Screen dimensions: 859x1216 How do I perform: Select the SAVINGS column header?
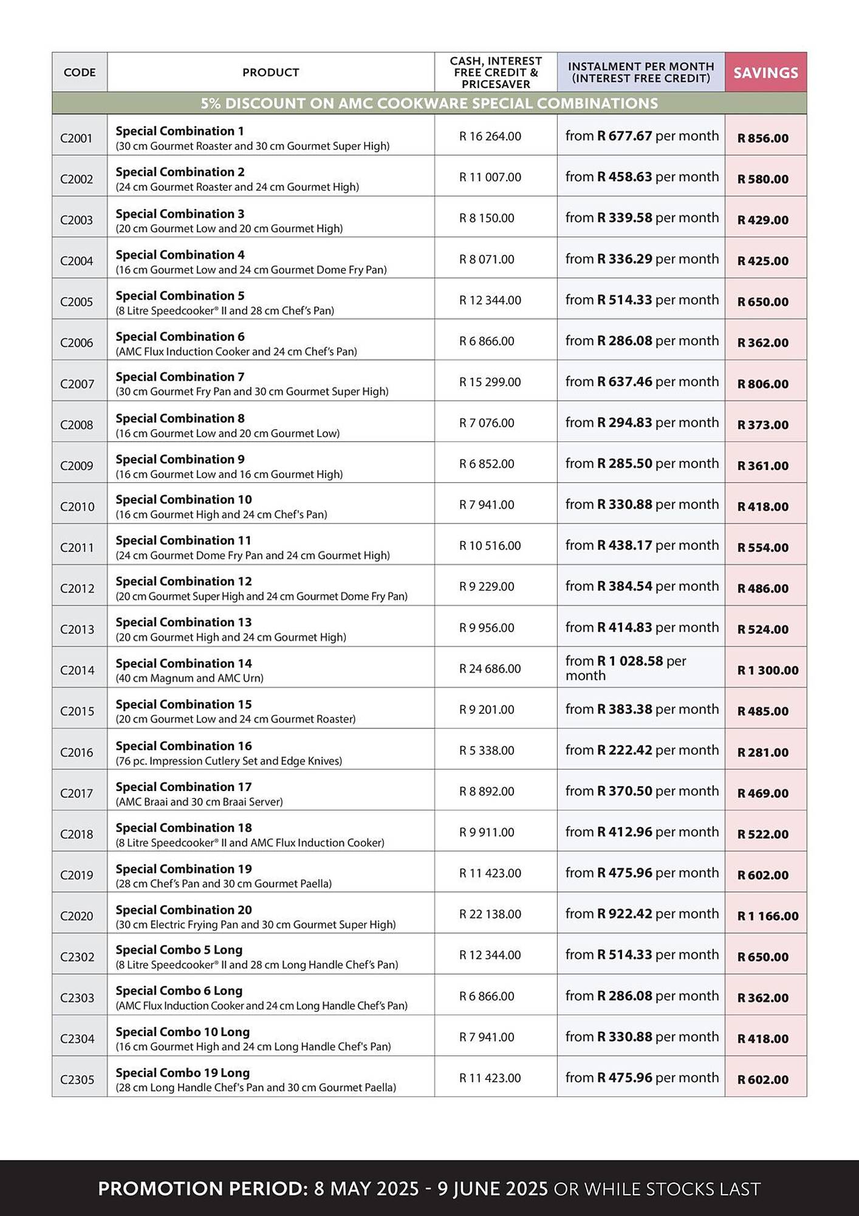point(765,72)
